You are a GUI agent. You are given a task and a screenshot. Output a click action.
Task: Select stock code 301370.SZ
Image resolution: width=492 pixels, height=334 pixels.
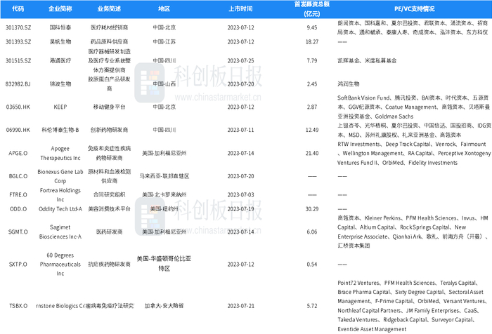[x=18, y=27]
